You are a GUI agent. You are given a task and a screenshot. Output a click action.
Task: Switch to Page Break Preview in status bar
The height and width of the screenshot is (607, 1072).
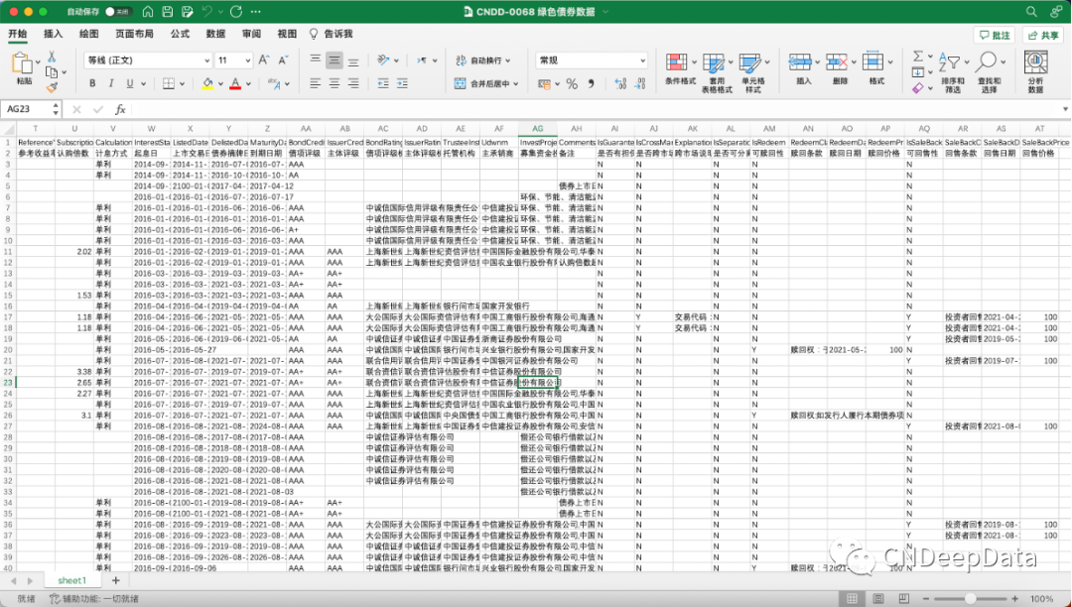pos(904,599)
